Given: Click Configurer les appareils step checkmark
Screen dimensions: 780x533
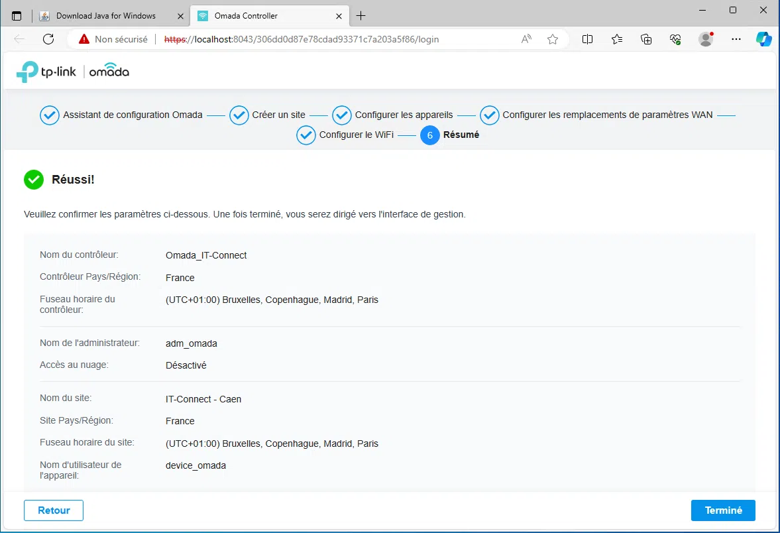Looking at the screenshot, I should [x=342, y=115].
